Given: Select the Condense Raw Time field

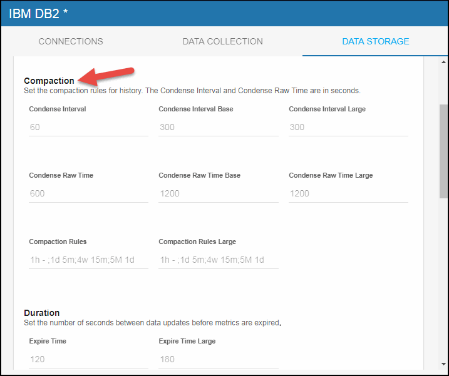Looking at the screenshot, I should (88, 193).
